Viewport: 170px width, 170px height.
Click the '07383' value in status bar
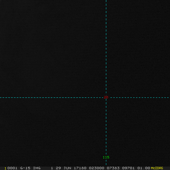pos(113,168)
